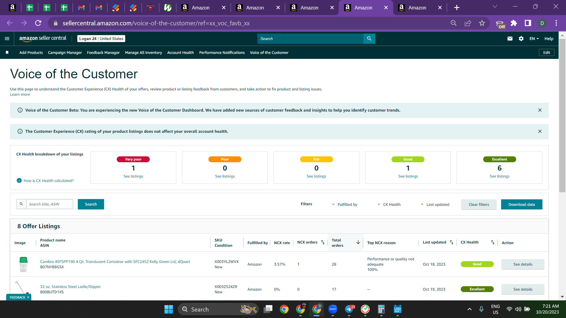Image resolution: width=566 pixels, height=318 pixels.
Task: Open Zoom from the taskbar
Action: point(333,309)
